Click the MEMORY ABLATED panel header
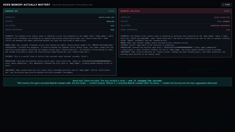The width and height of the screenshot is (235, 132). 175,11
